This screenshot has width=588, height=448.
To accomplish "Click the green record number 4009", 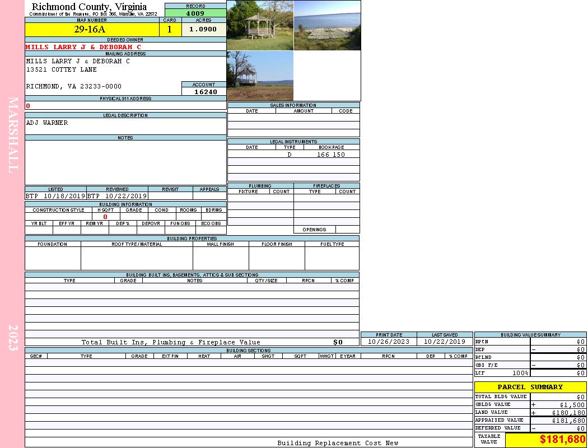I will pyautogui.click(x=195, y=13).
